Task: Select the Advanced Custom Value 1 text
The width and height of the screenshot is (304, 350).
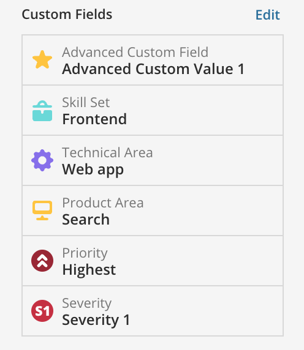Action: tap(153, 69)
